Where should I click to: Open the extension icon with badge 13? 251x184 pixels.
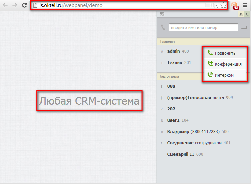[x=234, y=5]
